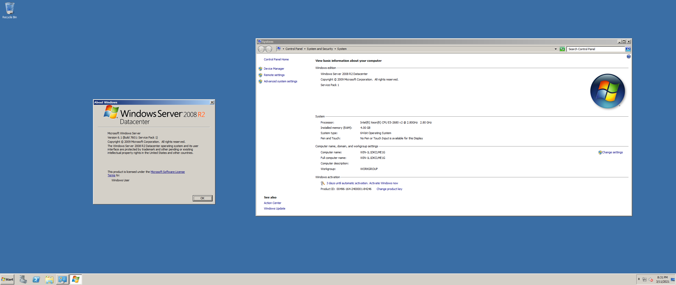This screenshot has width=676, height=285.
Task: Open Server Manager from the taskbar
Action: pos(23,279)
